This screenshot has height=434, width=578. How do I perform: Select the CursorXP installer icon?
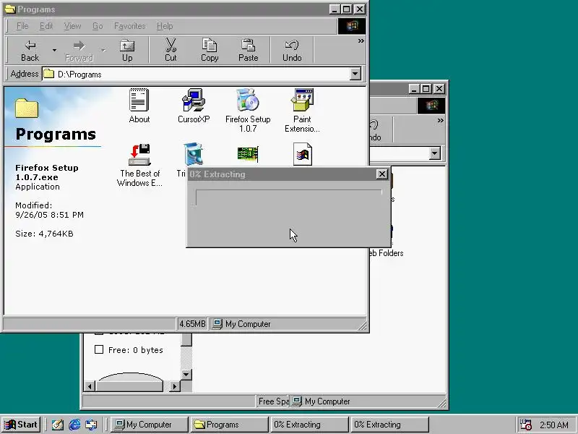(x=194, y=106)
